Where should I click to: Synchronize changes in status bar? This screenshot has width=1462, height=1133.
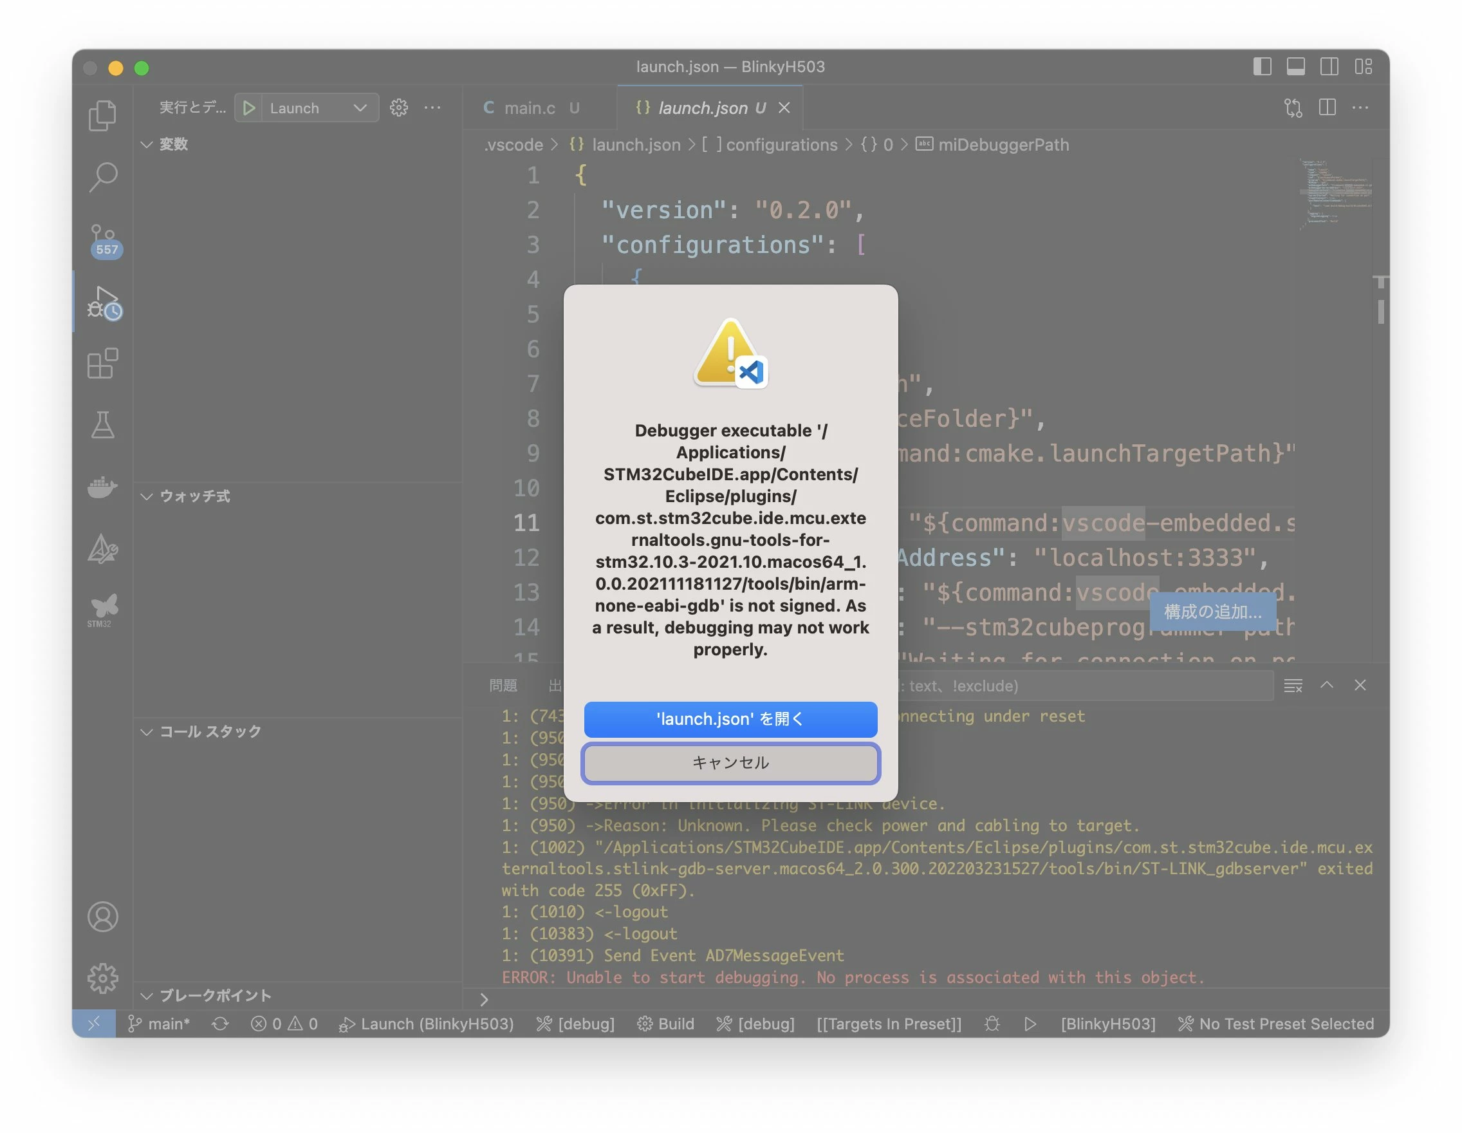[220, 1024]
